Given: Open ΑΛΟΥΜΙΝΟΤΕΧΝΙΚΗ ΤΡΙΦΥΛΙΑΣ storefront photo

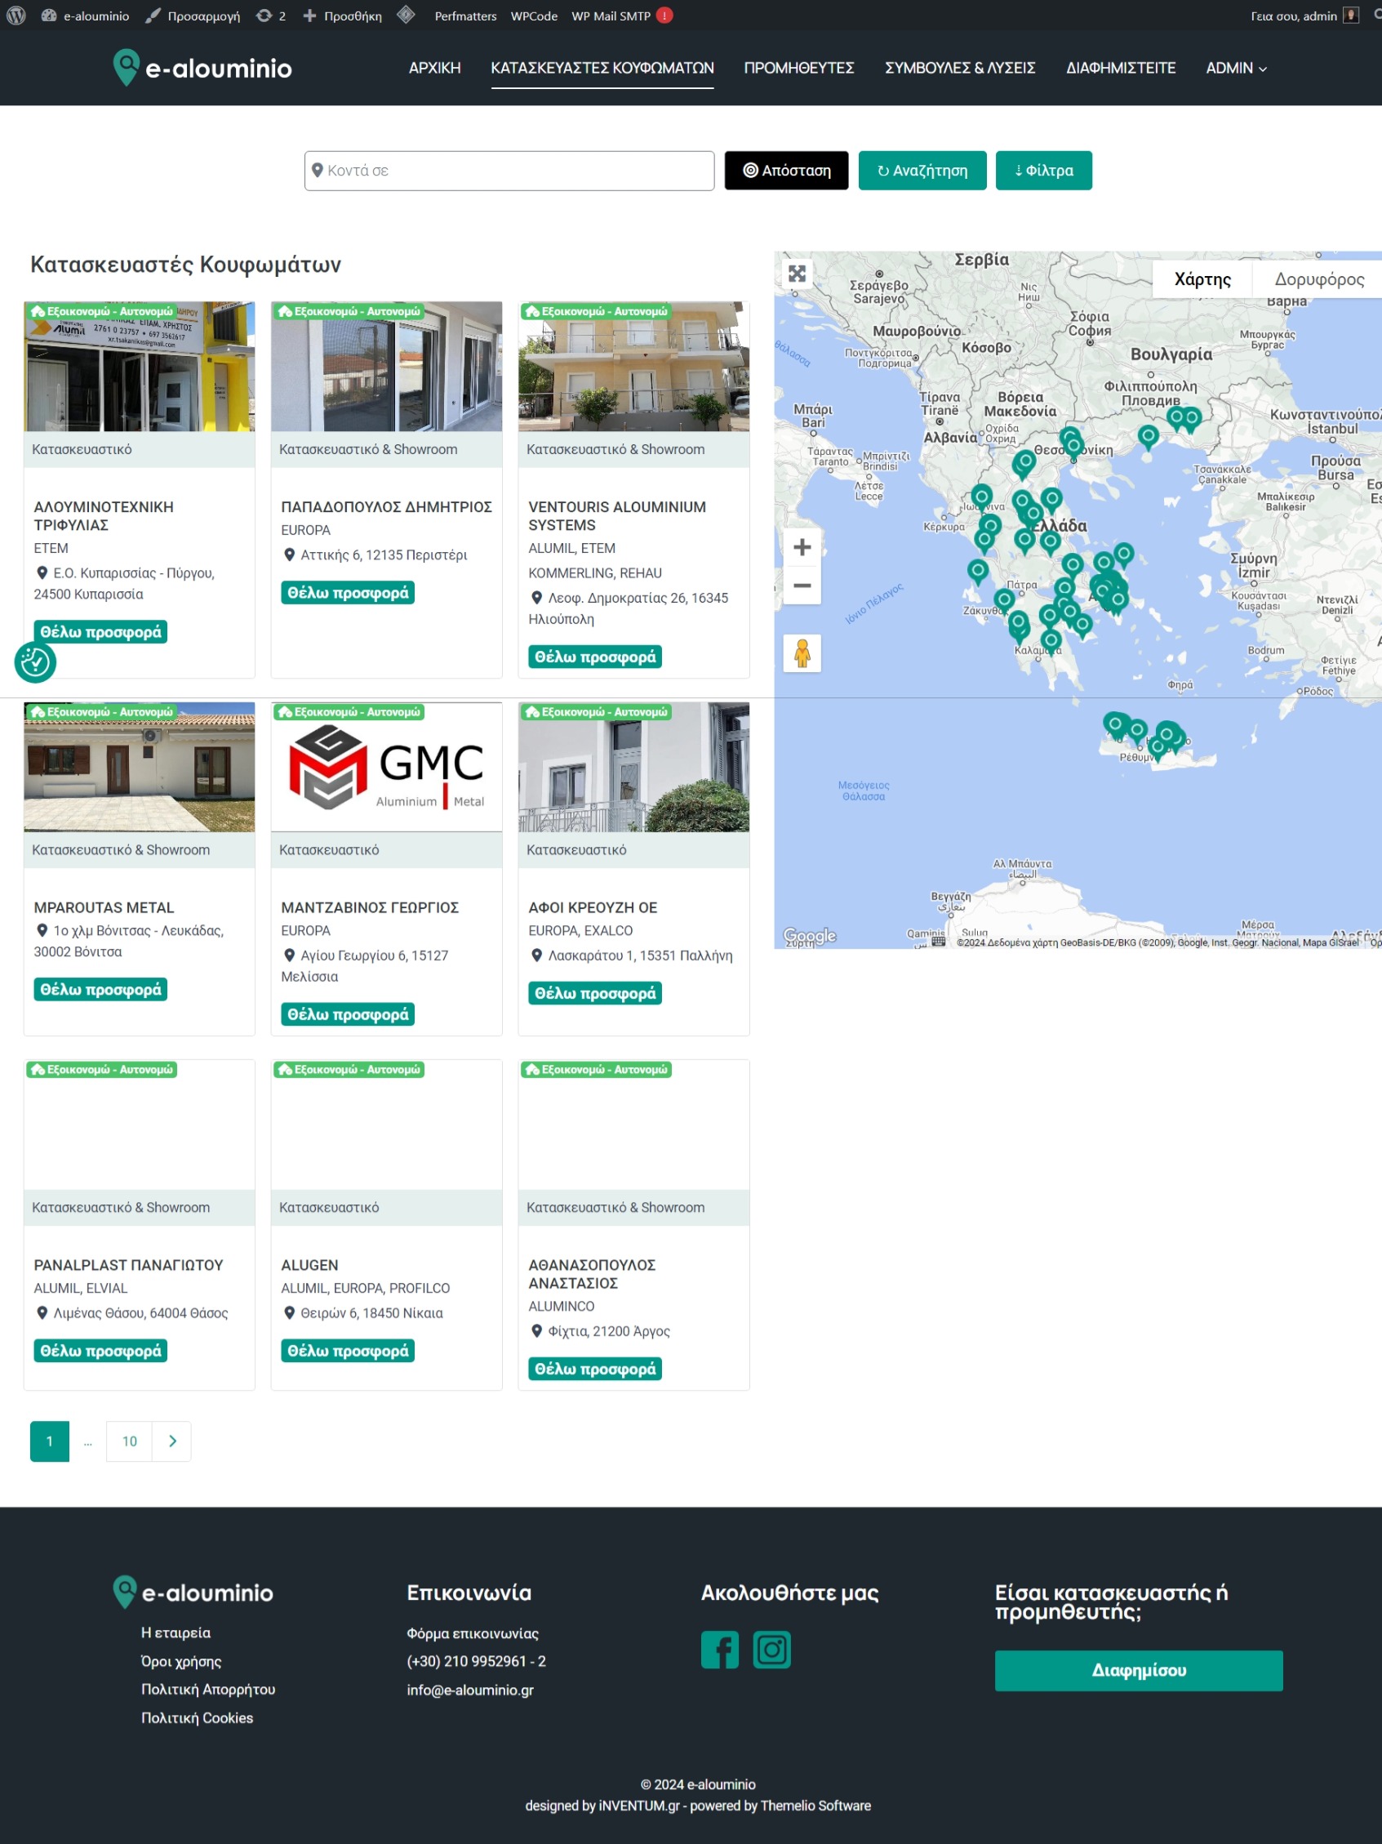Looking at the screenshot, I should [139, 367].
